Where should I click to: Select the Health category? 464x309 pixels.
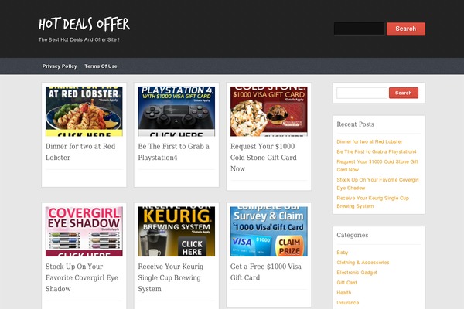(344, 293)
